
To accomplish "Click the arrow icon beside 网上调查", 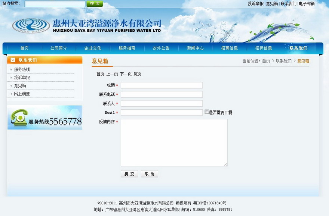I will 11,94.
